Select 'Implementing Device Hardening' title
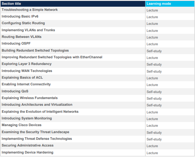The height and width of the screenshot is (157, 195). coord(28,153)
